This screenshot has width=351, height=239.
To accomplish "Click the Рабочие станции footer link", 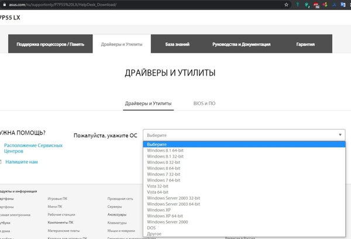I will [x=61, y=214].
